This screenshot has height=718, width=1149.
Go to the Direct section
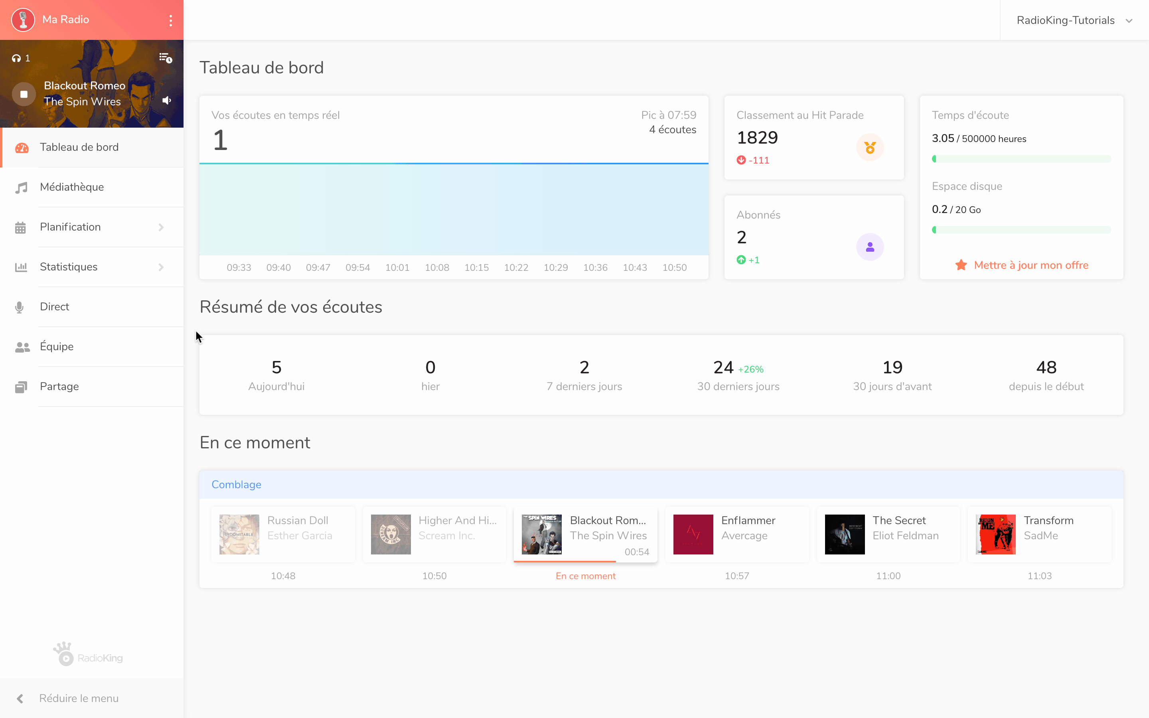click(55, 307)
